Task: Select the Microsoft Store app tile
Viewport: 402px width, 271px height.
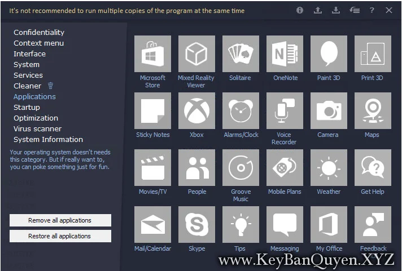Action: [x=152, y=54]
